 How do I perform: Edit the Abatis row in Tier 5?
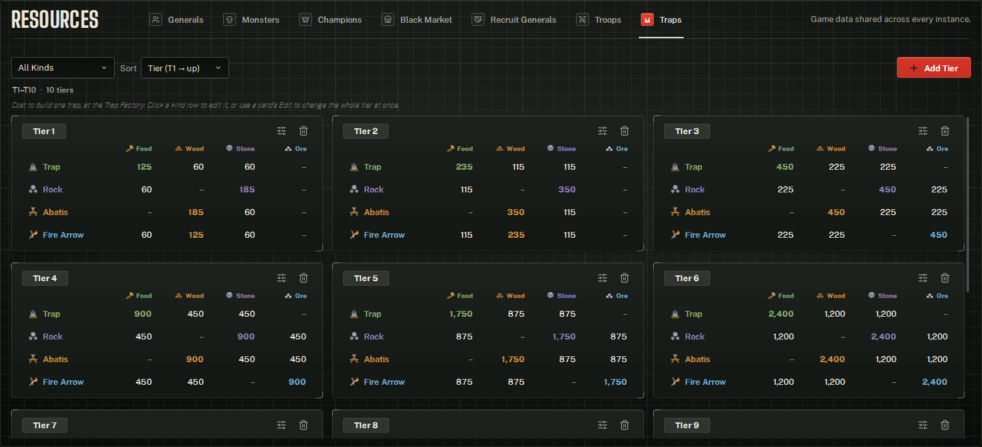pos(488,360)
